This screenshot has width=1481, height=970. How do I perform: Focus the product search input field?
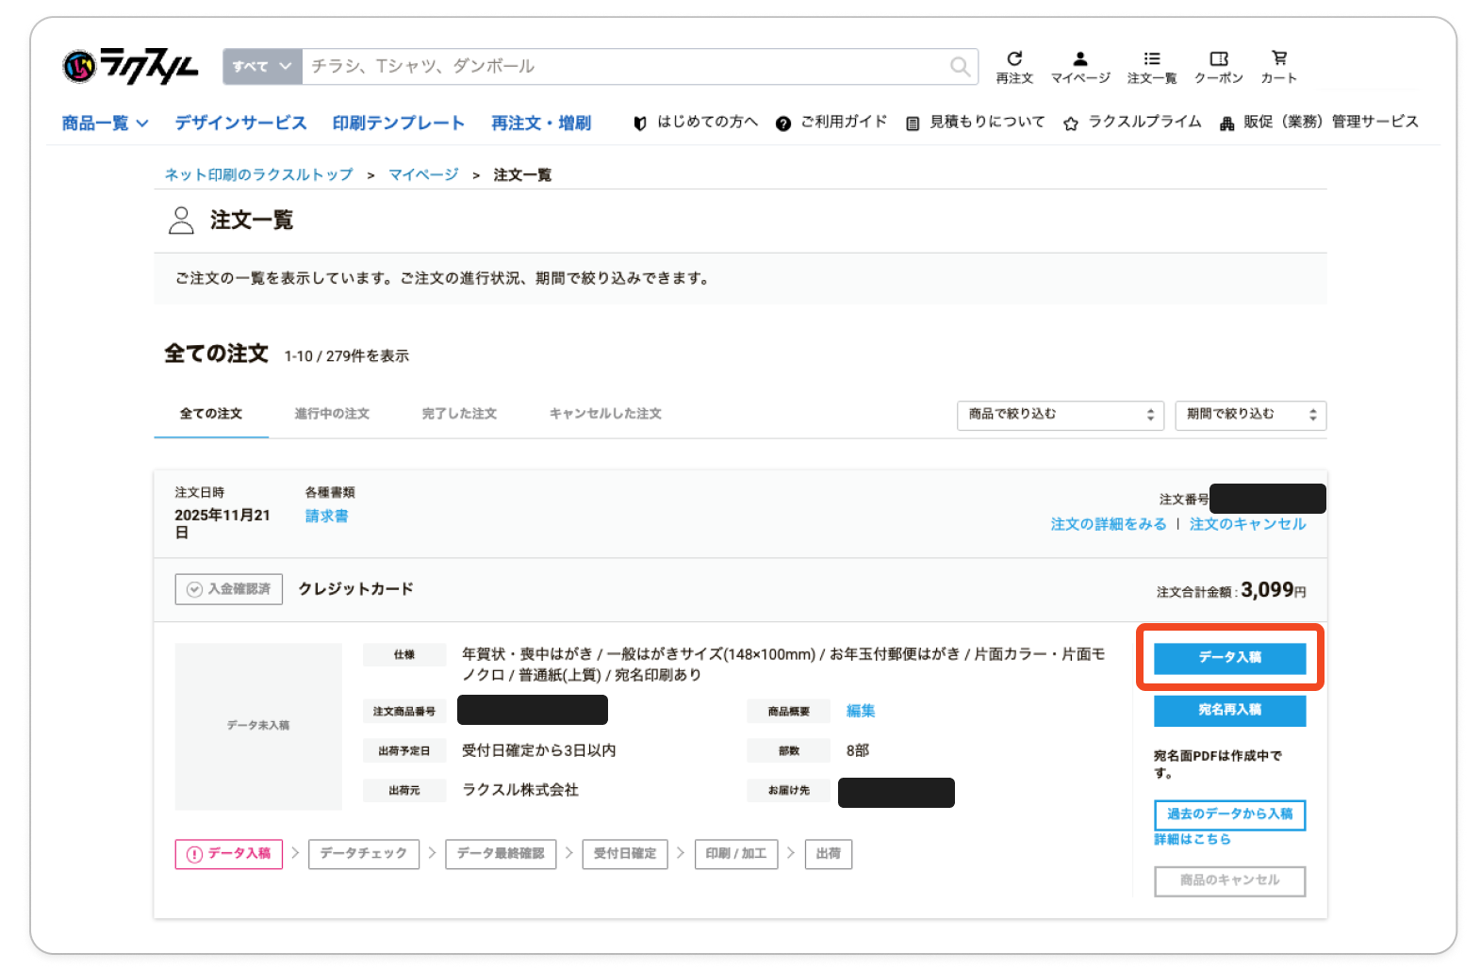622,66
